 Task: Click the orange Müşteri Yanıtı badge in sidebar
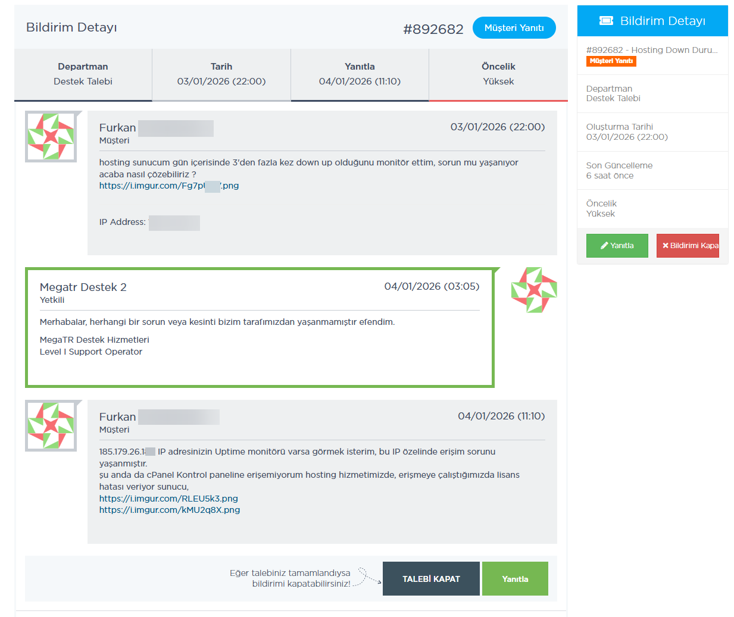(611, 61)
